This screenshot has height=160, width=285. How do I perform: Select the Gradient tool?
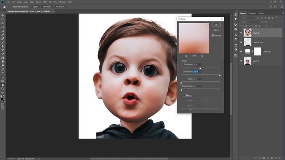(x=3, y=58)
